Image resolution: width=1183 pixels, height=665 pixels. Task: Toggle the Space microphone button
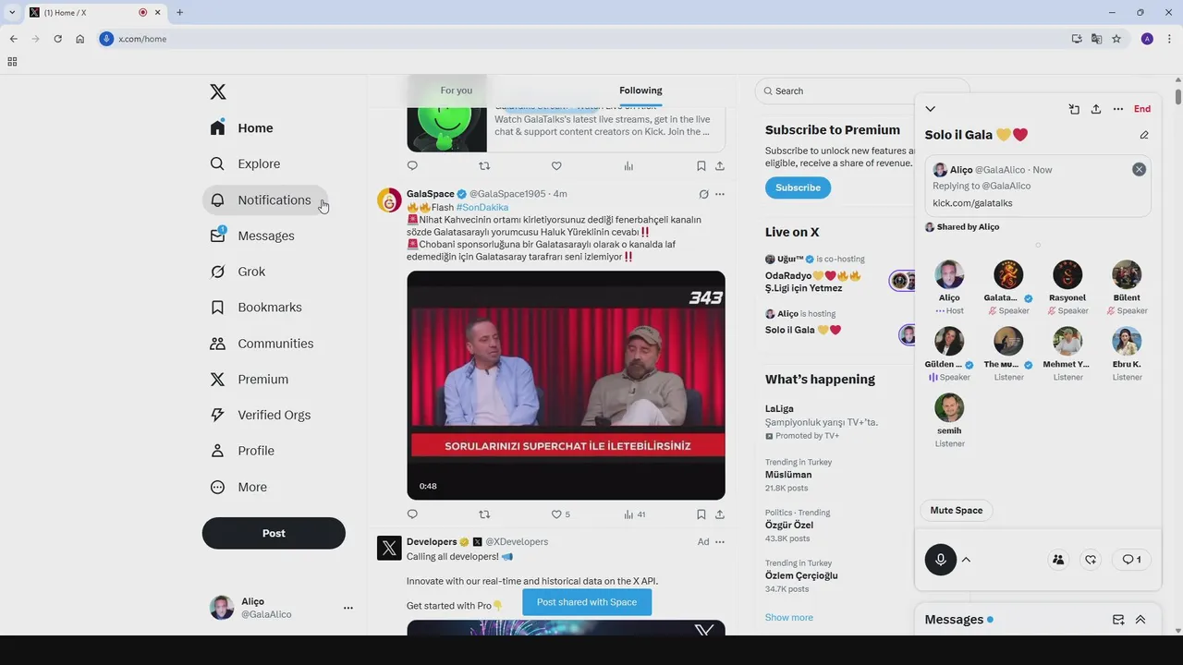(x=941, y=560)
